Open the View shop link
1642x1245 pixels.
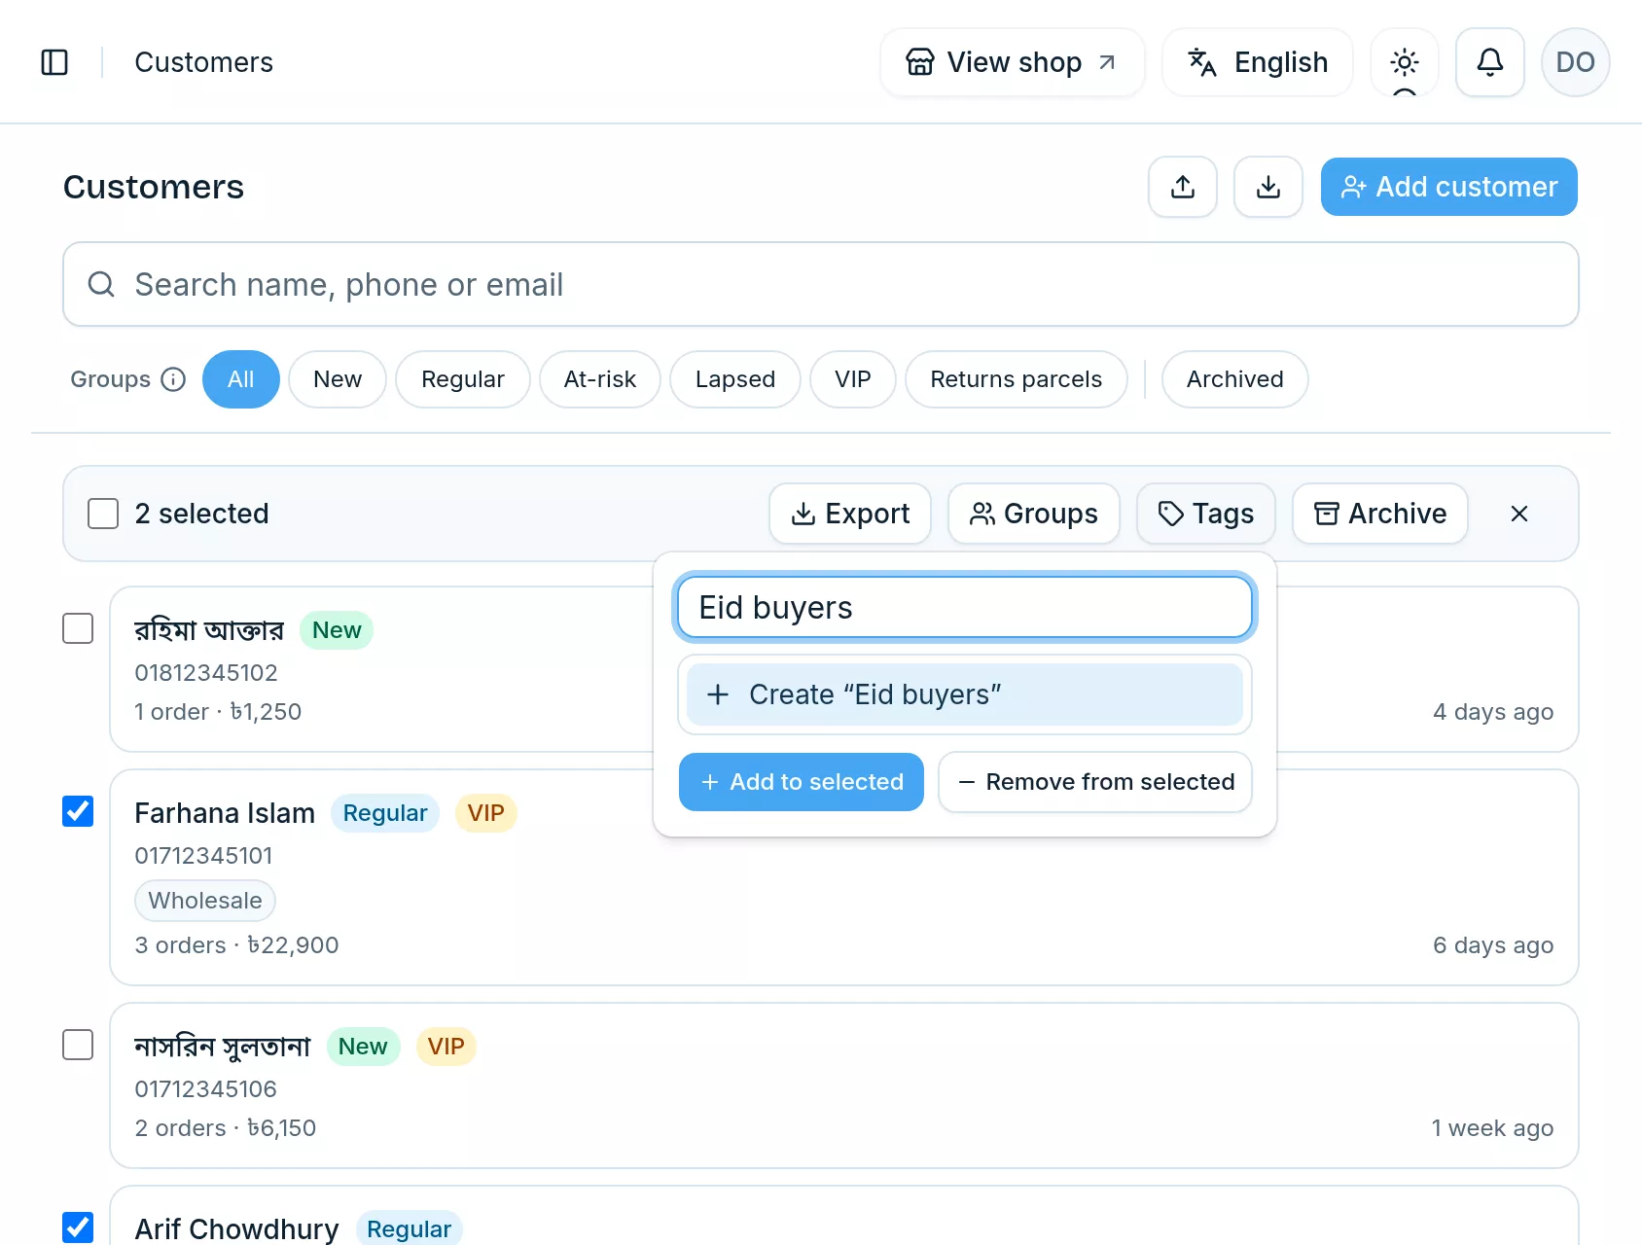point(1012,62)
